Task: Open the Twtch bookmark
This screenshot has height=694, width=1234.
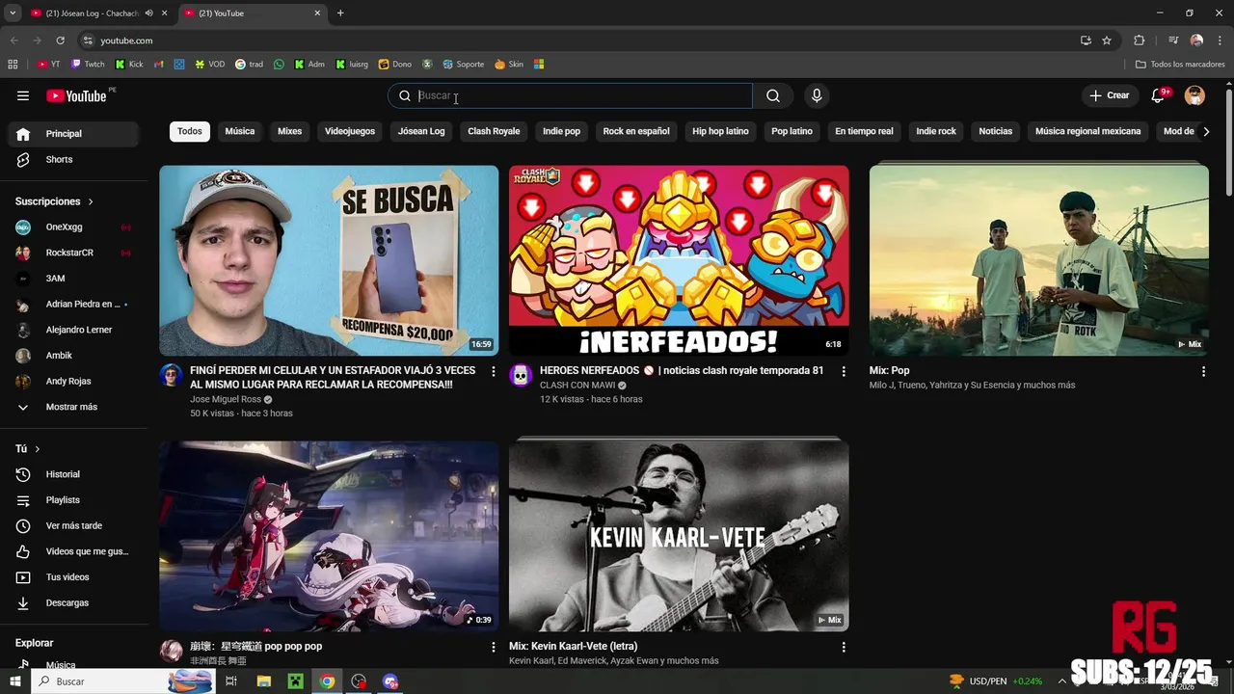Action: [x=88, y=65]
